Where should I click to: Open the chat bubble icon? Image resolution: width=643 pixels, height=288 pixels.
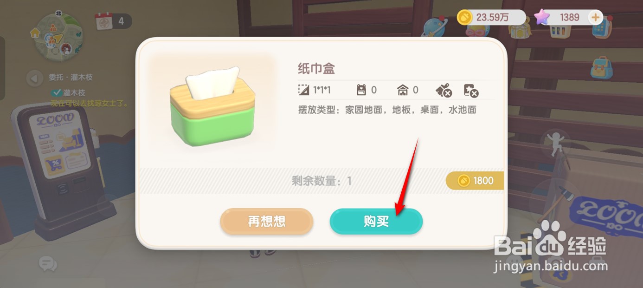[x=48, y=264]
